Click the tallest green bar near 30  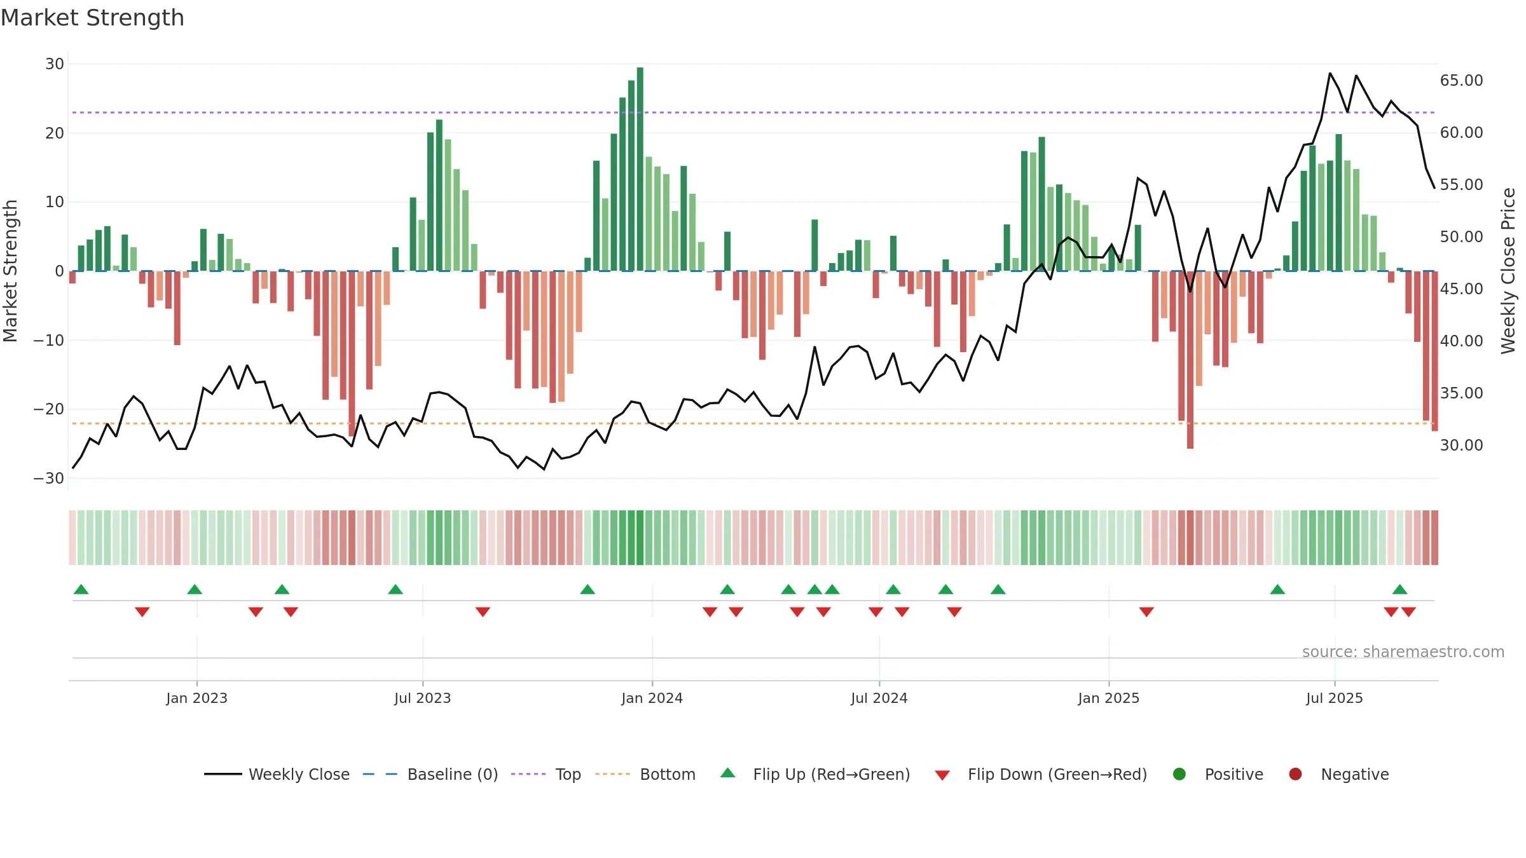(640, 169)
